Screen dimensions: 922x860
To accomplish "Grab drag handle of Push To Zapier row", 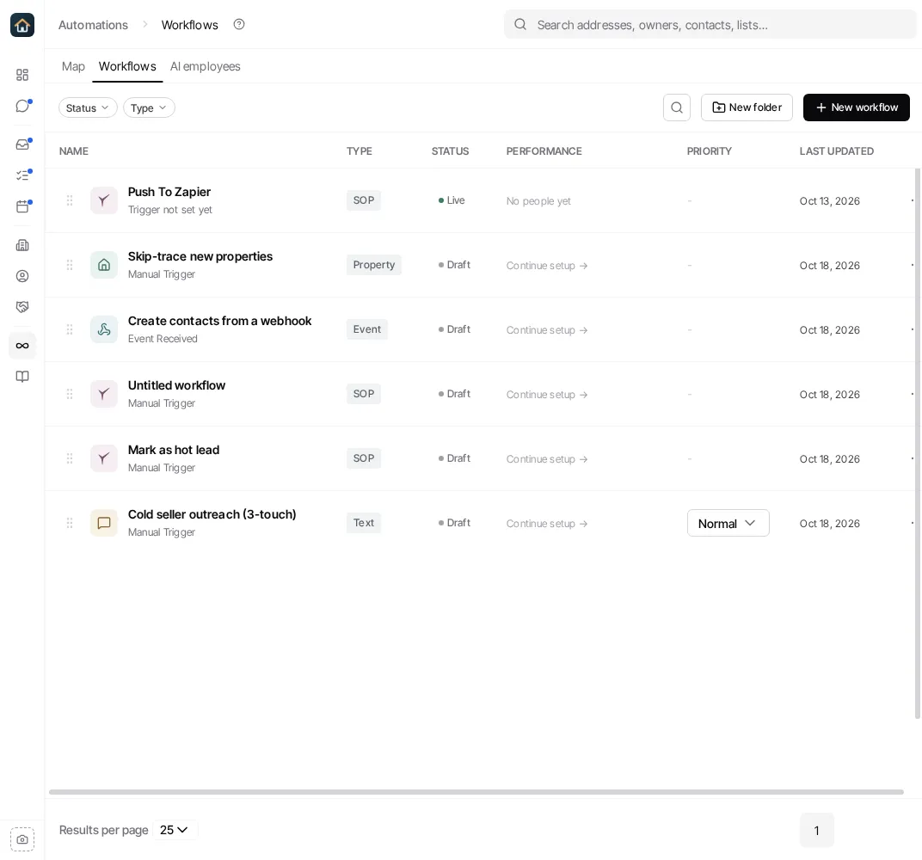I will coord(70,200).
